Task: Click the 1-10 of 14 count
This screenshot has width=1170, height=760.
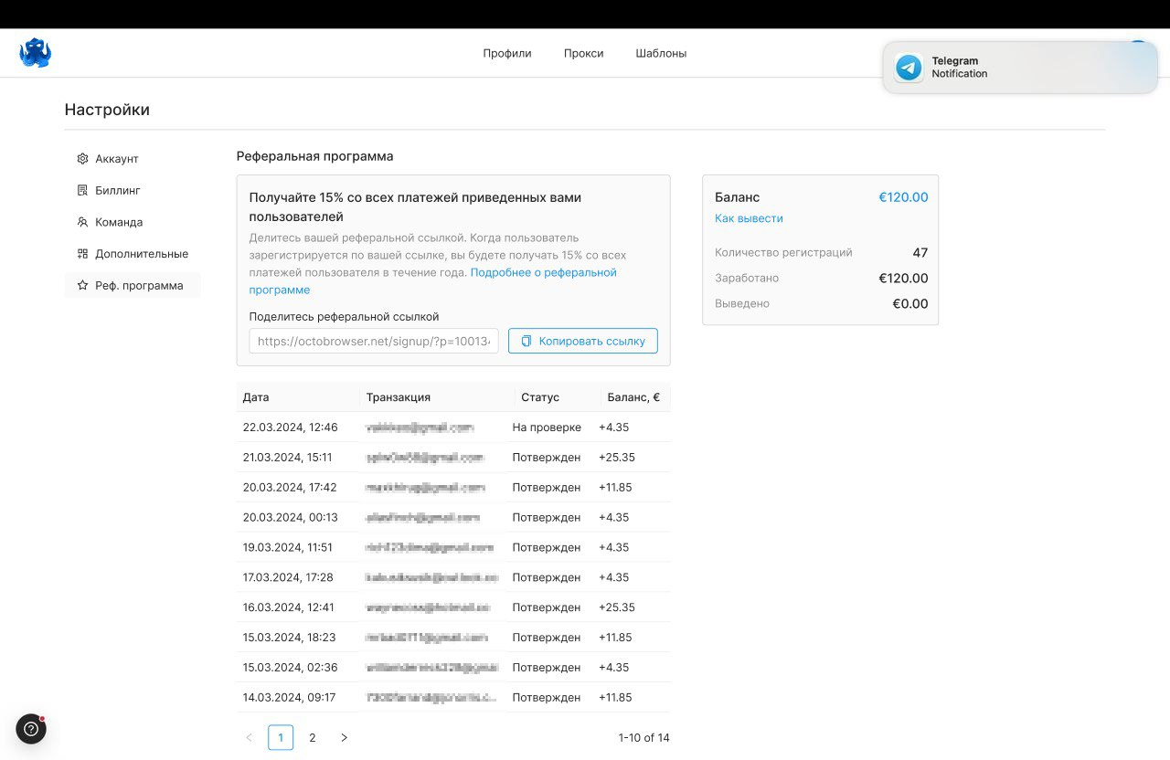Action: point(643,738)
